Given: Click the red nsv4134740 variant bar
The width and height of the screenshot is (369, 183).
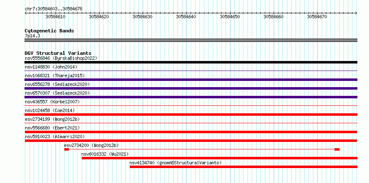Looking at the screenshot, I should tap(243, 167).
